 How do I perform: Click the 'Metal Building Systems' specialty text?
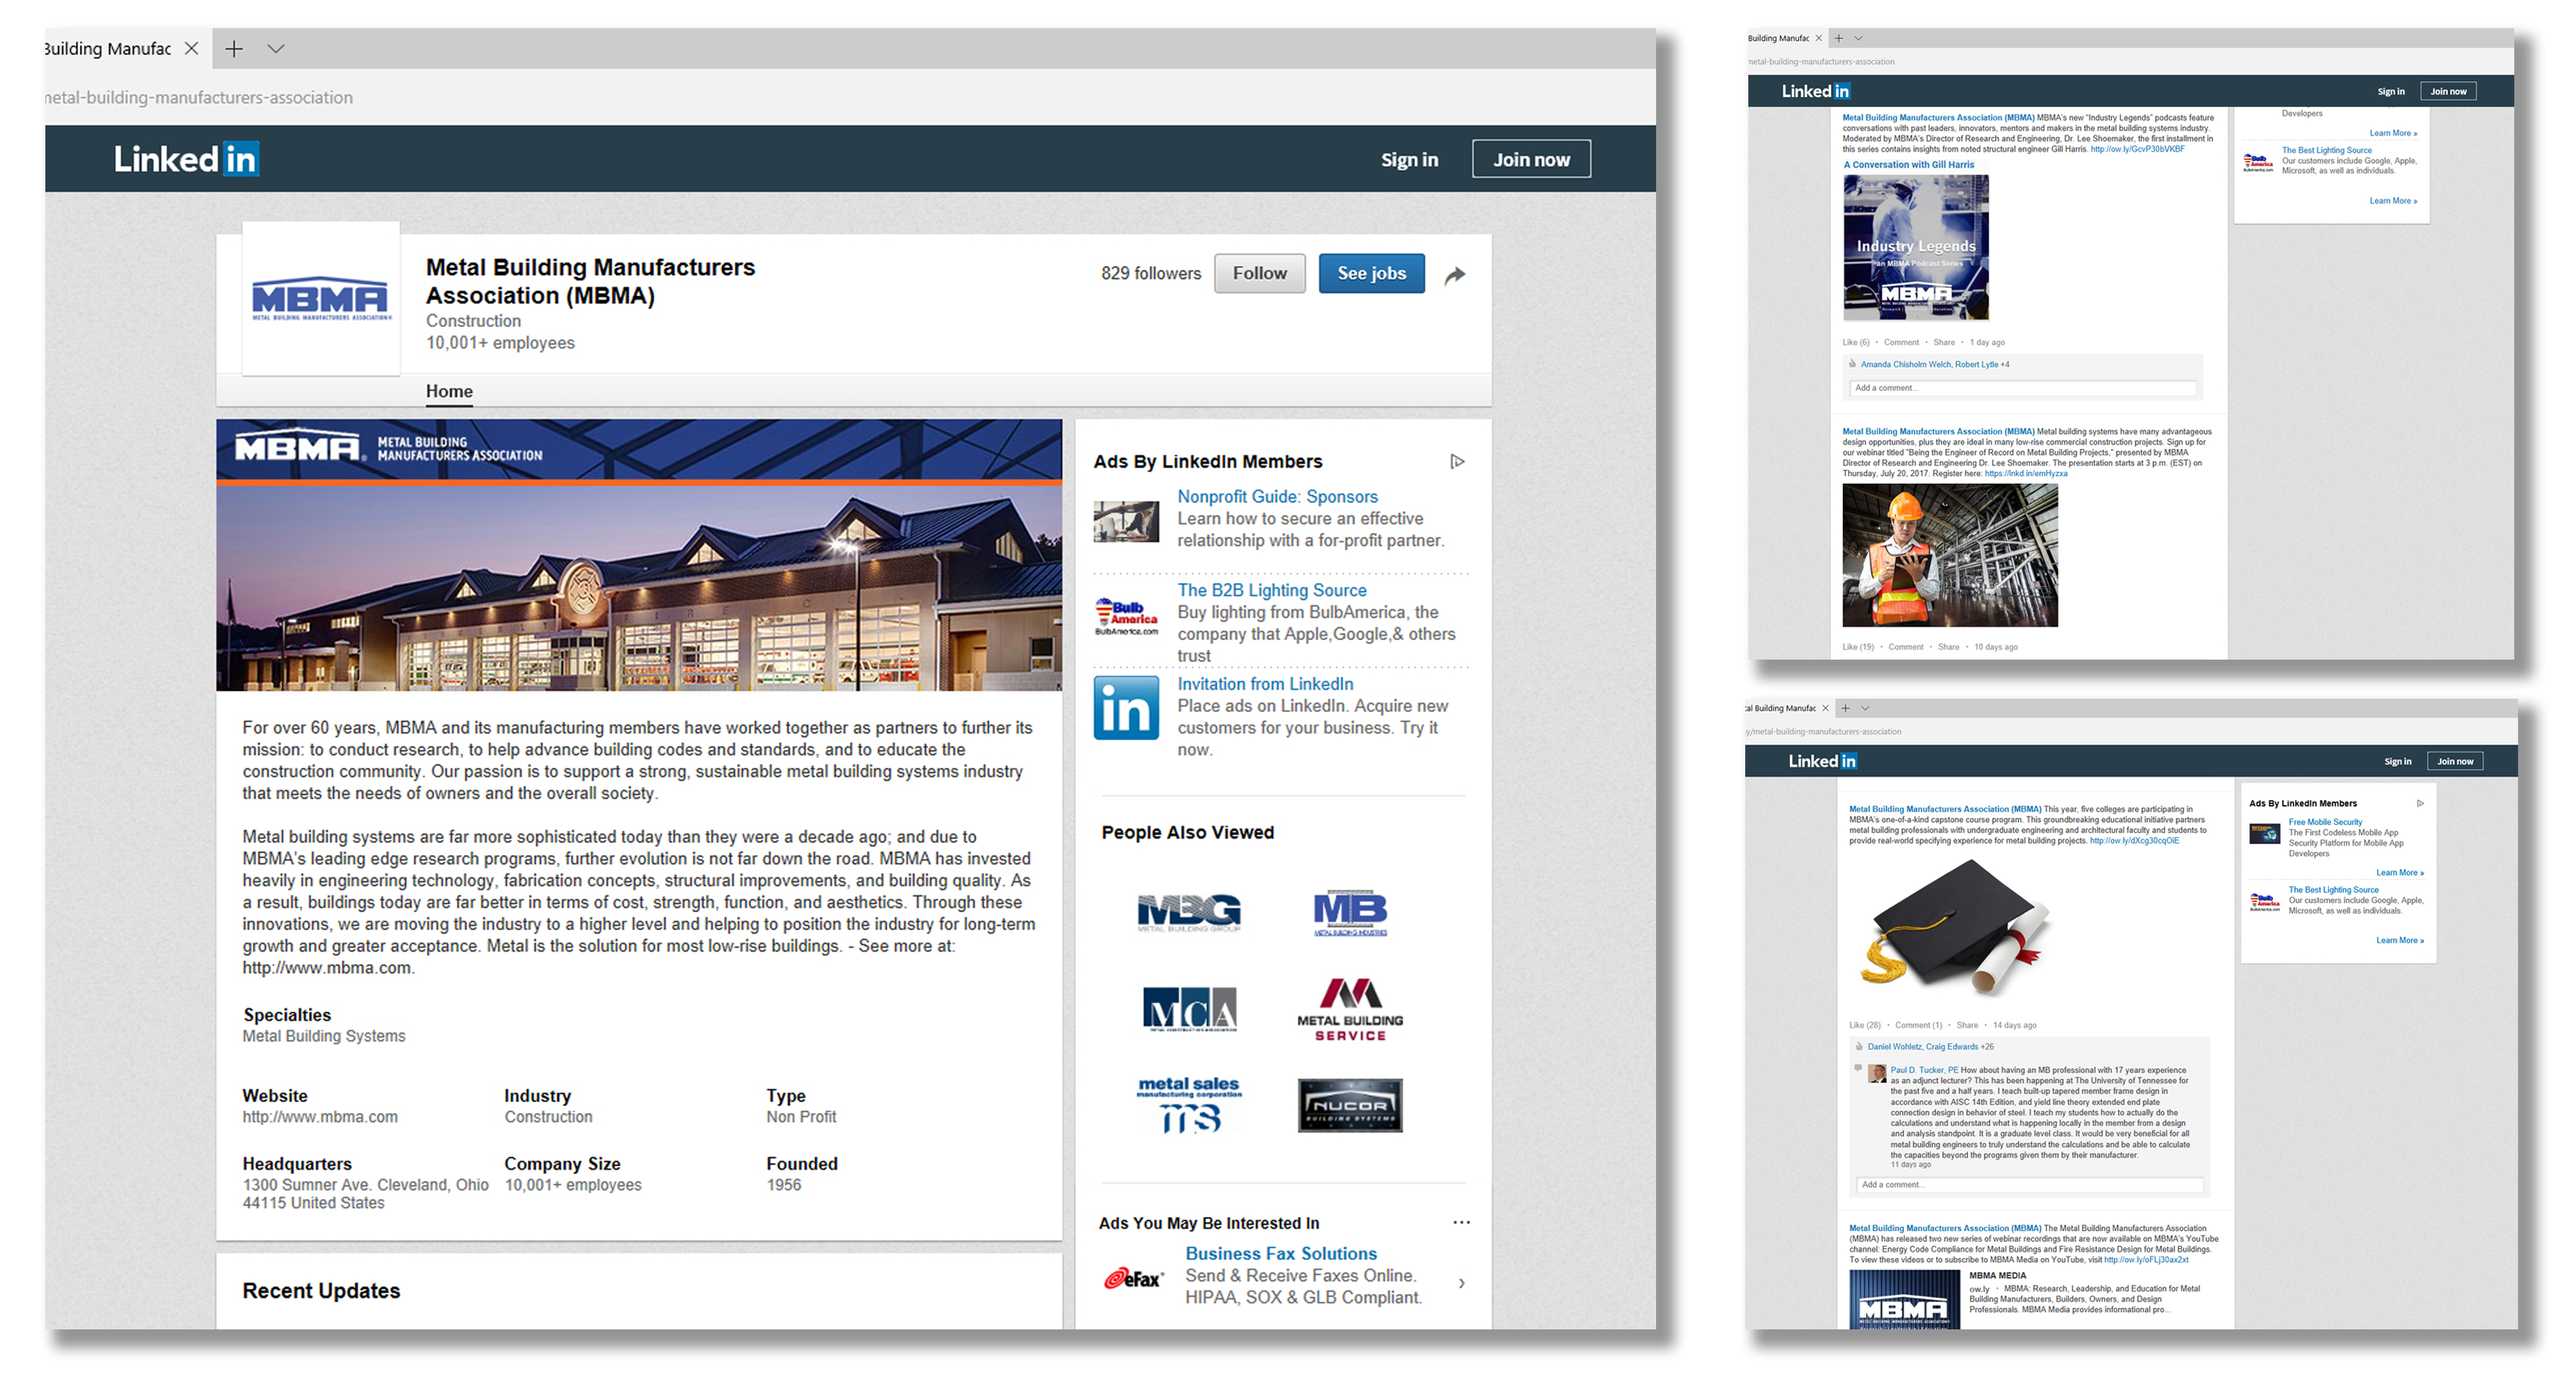(324, 1036)
